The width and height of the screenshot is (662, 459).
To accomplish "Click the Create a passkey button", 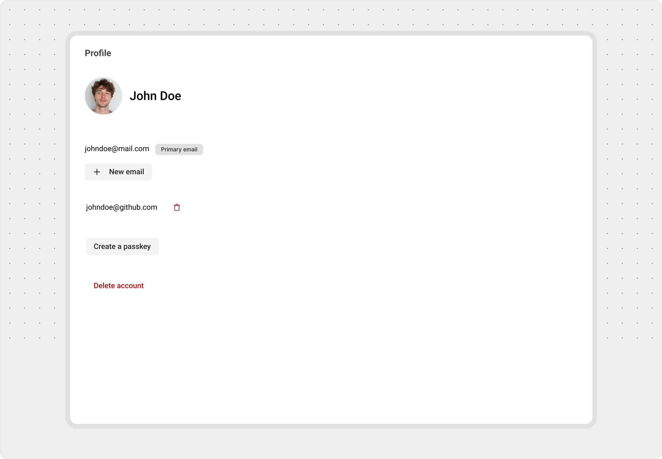I will click(122, 246).
